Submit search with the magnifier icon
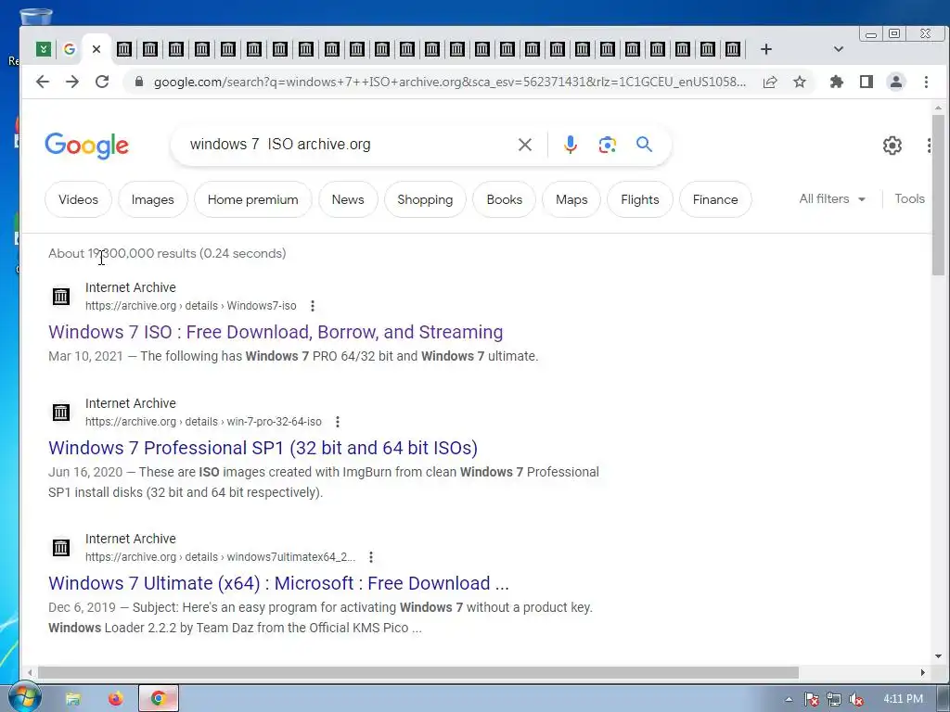The width and height of the screenshot is (950, 712). (x=644, y=144)
